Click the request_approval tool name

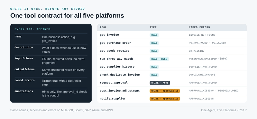(114, 83)
